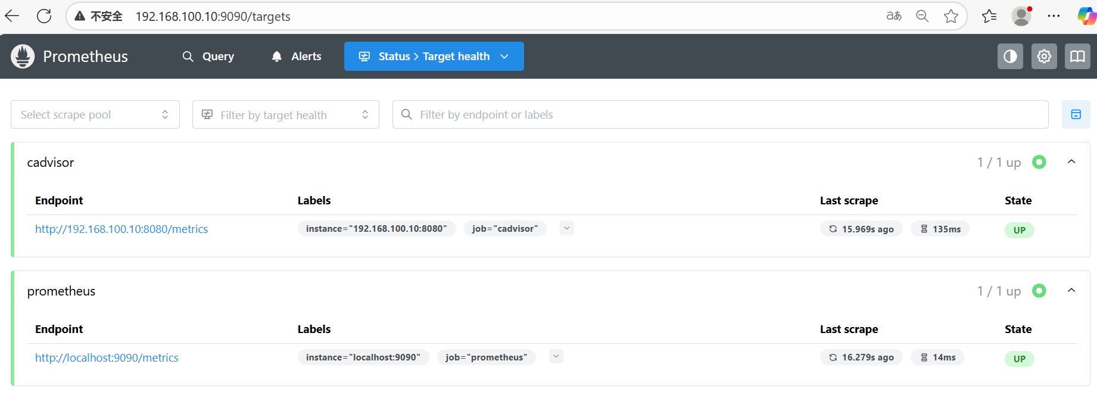The height and width of the screenshot is (395, 1097).
Task: Click the UP state badge for the prometheus target
Action: pyautogui.click(x=1020, y=359)
